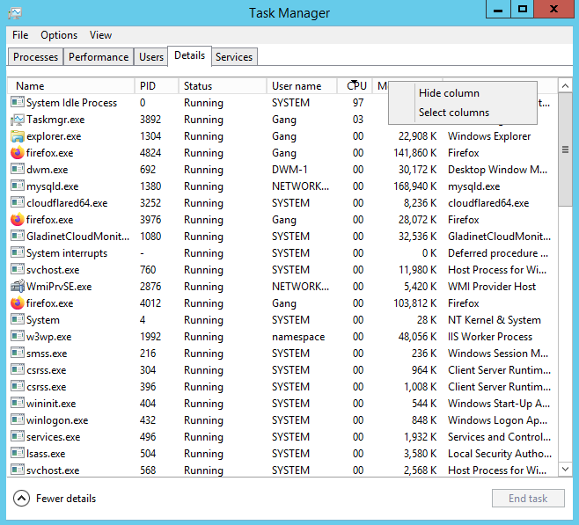Click the End task button
The width and height of the screenshot is (579, 525).
pyautogui.click(x=528, y=499)
